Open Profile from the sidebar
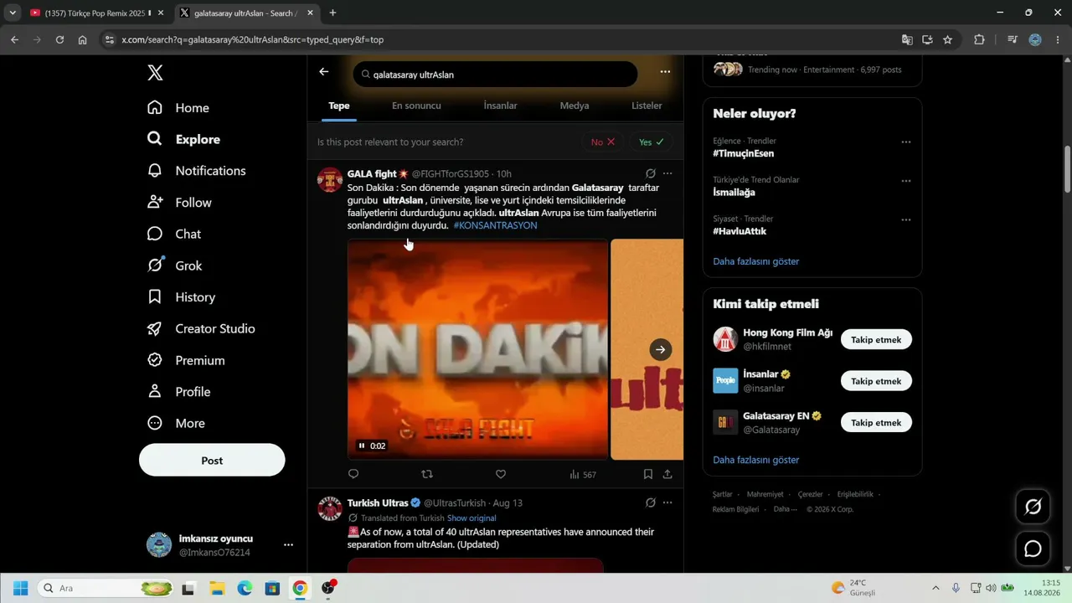The width and height of the screenshot is (1072, 603). coord(178,392)
